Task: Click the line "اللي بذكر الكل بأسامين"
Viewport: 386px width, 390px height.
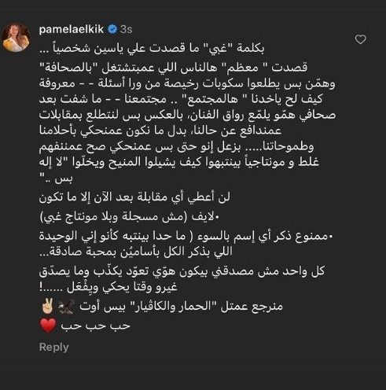Action: point(136,252)
